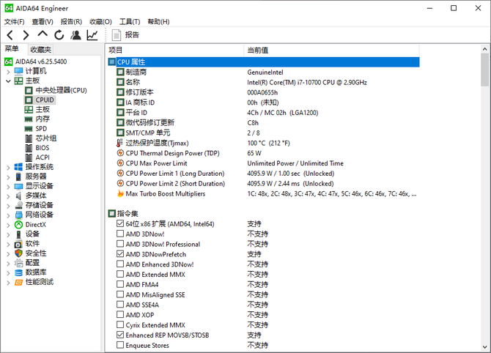Screen dimensions: 491x353
Task: Click the 报告 document icon
Action: (117, 35)
